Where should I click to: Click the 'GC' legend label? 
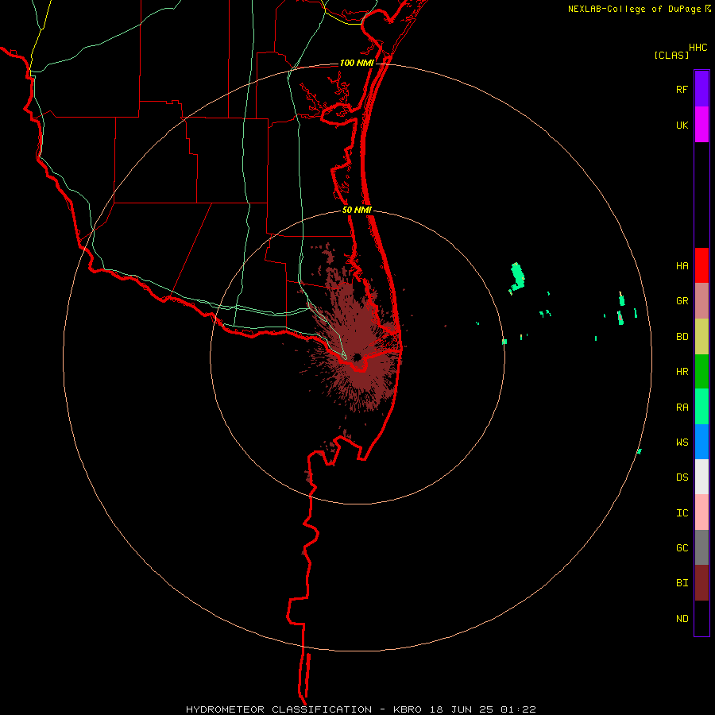[x=682, y=548]
